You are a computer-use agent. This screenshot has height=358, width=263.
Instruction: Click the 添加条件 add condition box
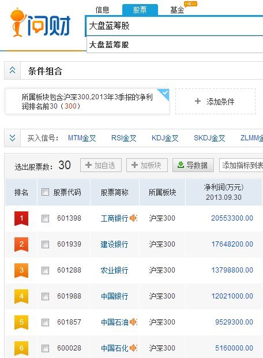pos(215,102)
